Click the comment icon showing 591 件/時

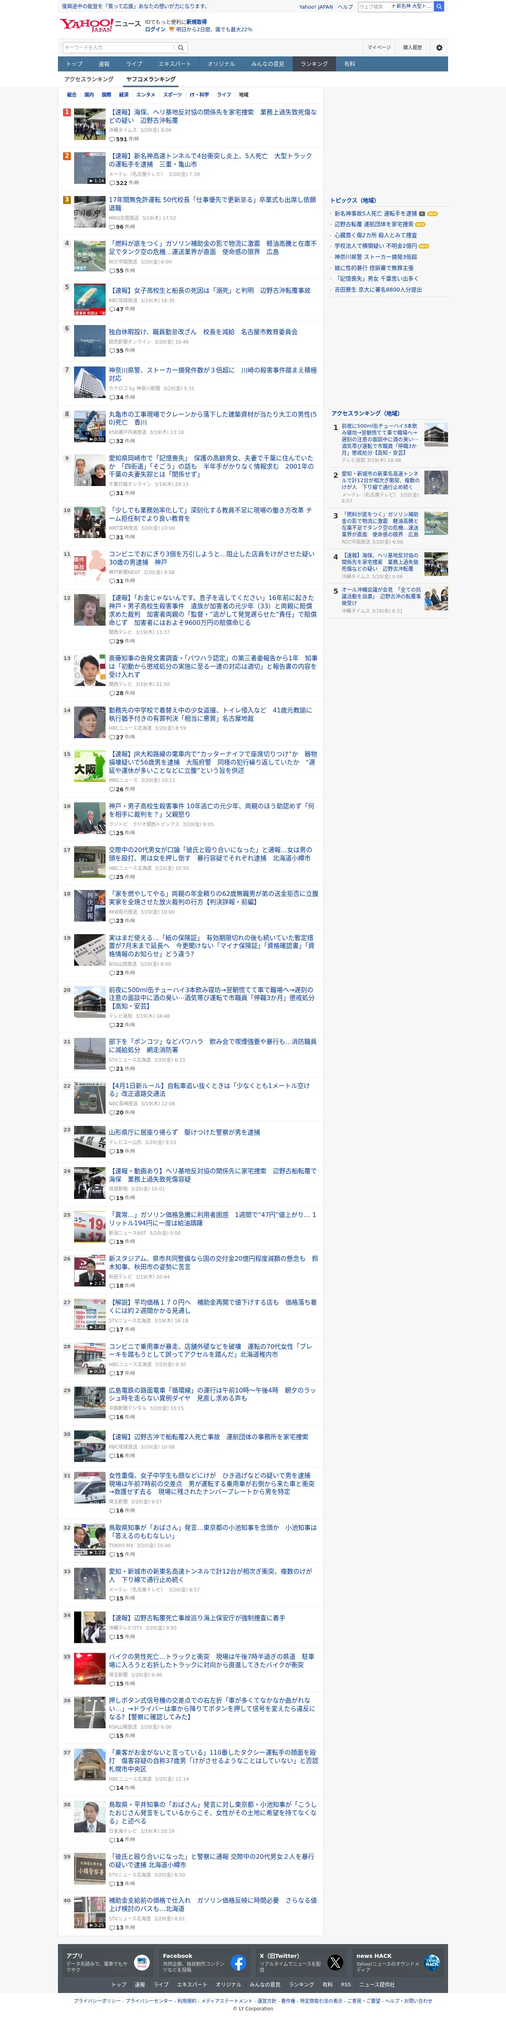tap(111, 139)
